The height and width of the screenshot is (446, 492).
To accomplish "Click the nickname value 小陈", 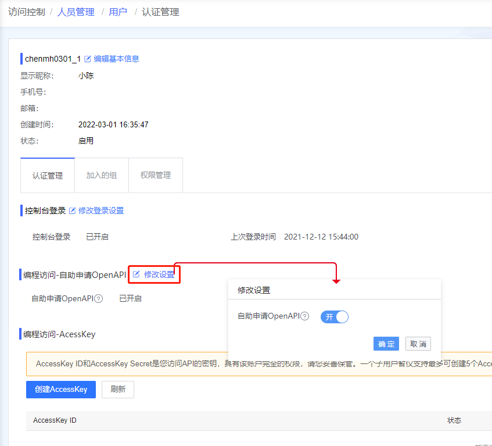I will pos(86,76).
